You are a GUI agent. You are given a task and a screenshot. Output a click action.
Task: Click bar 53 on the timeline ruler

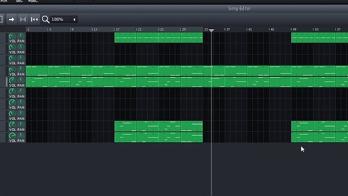(315, 29)
